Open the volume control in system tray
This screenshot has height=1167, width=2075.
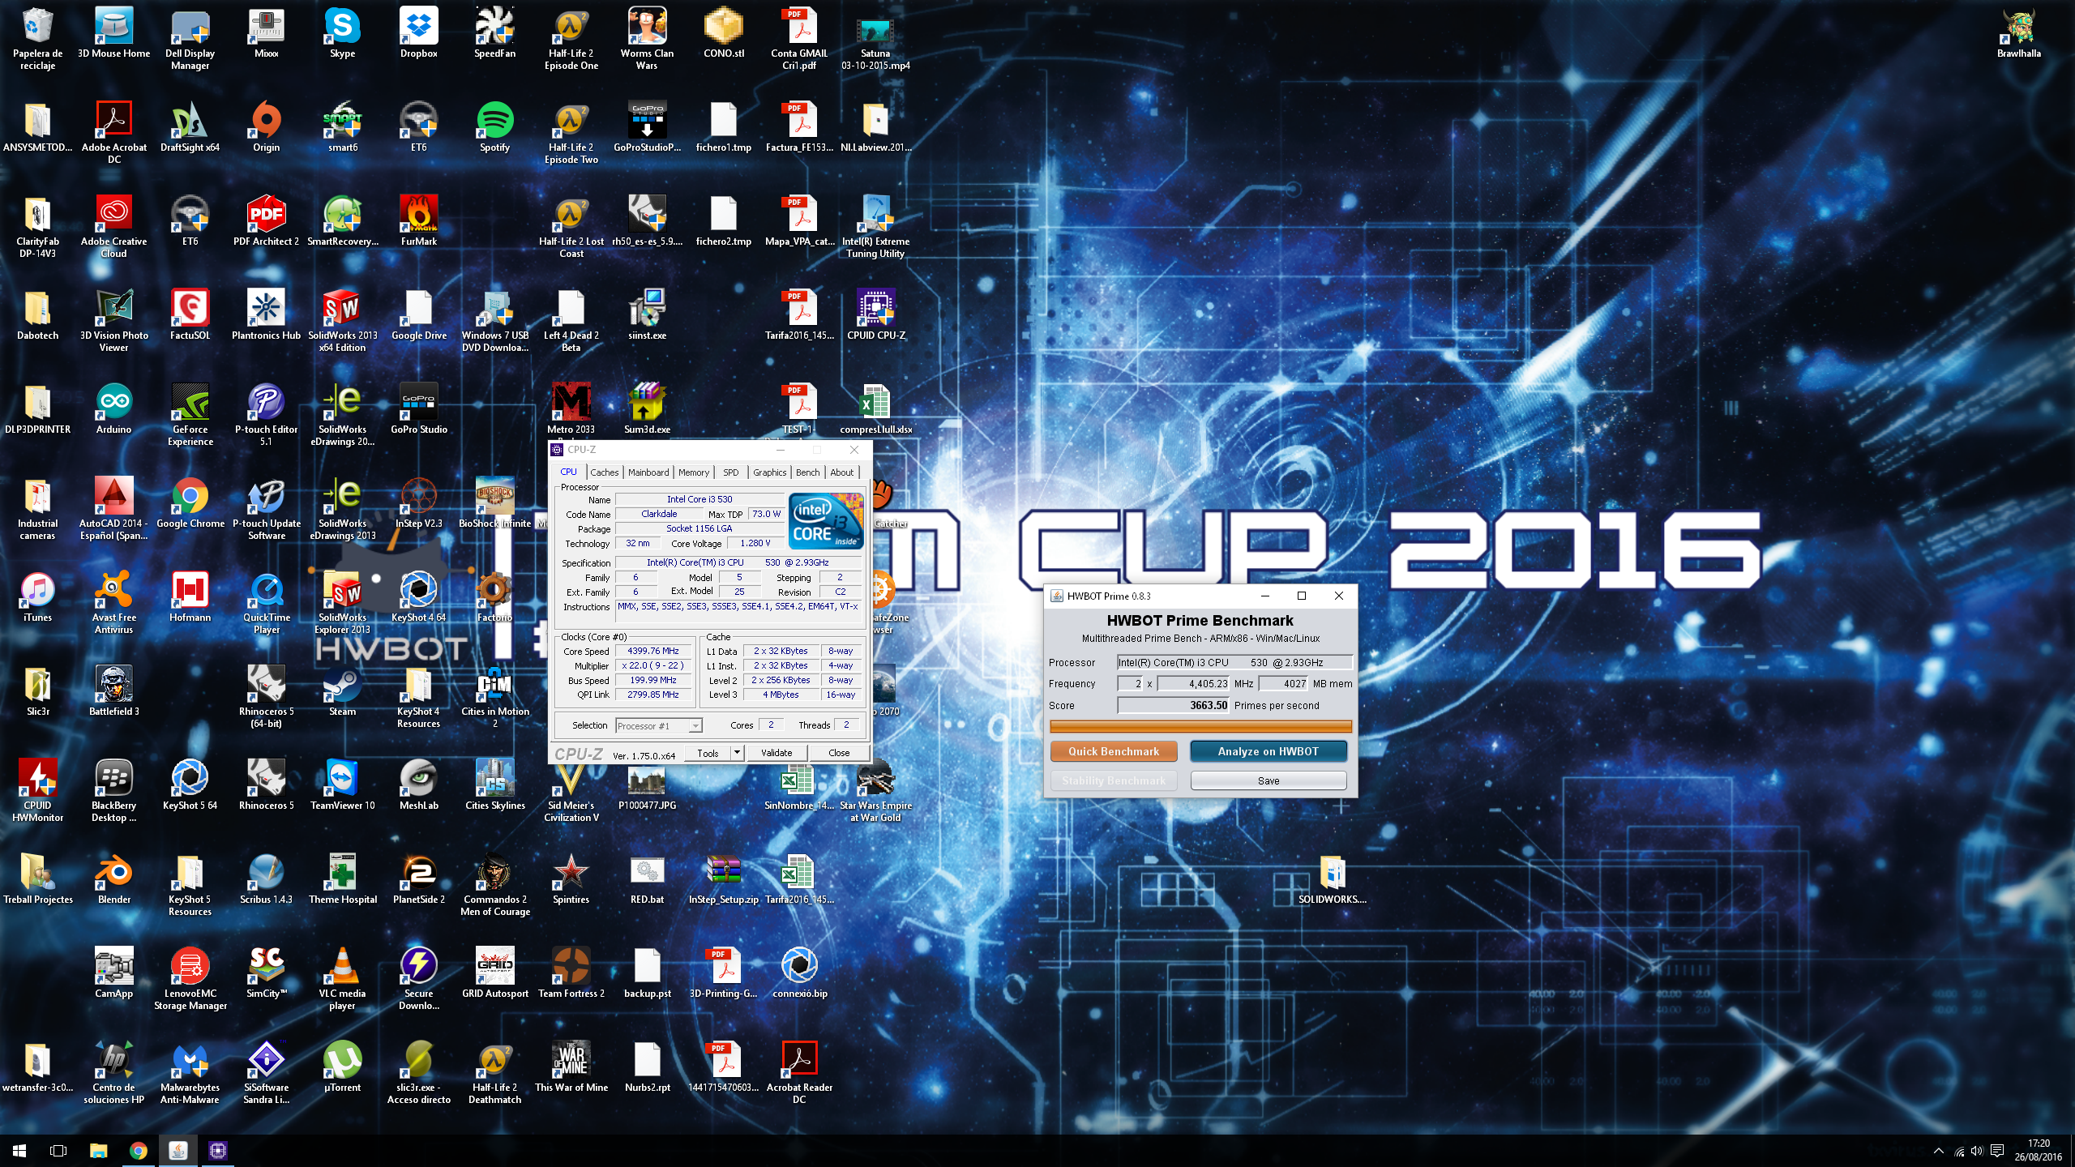click(1977, 1151)
